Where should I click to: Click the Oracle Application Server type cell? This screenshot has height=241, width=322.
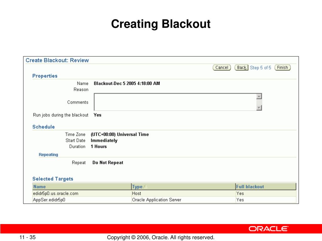pos(157,200)
